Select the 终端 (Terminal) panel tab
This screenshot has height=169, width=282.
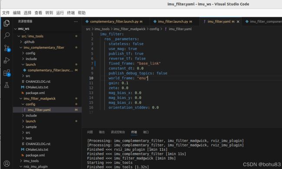click(134, 132)
